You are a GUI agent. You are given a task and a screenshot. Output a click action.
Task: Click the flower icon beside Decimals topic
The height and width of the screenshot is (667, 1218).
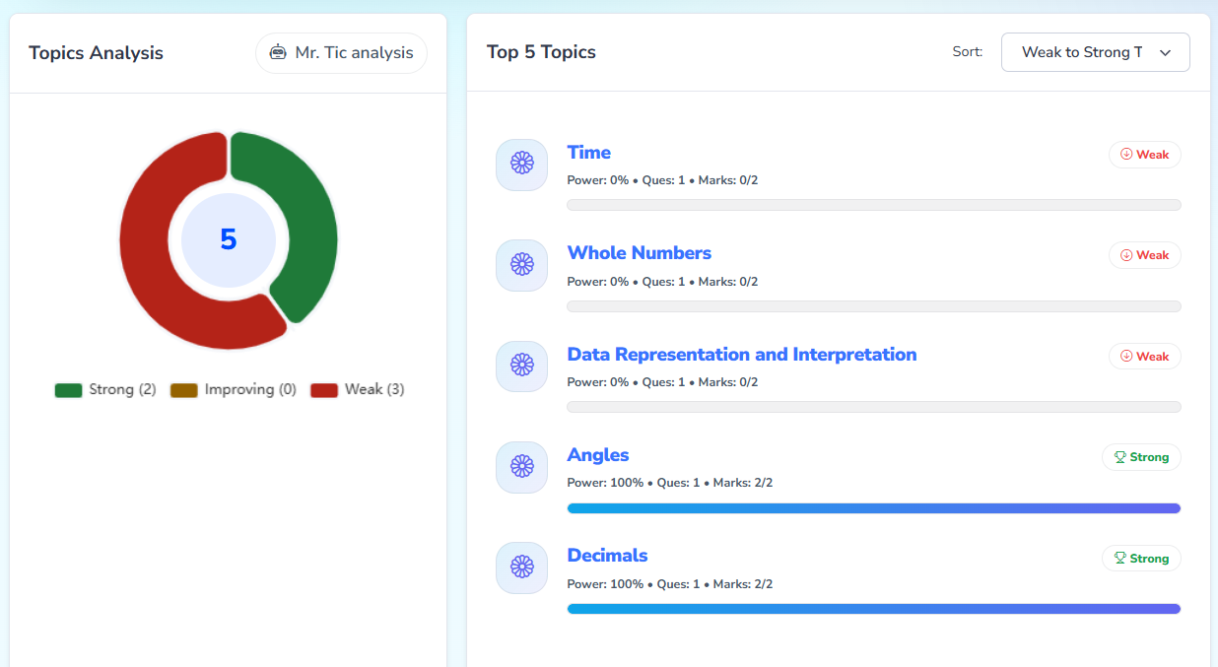[x=521, y=567]
